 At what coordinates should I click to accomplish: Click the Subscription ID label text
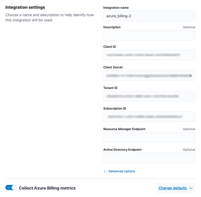(x=115, y=109)
